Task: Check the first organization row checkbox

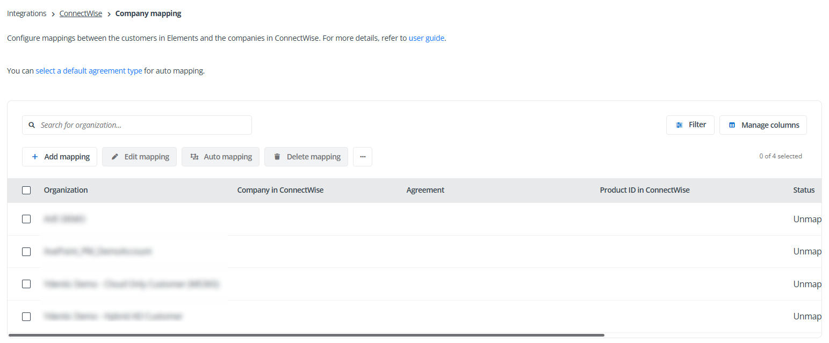Action: coord(26,218)
